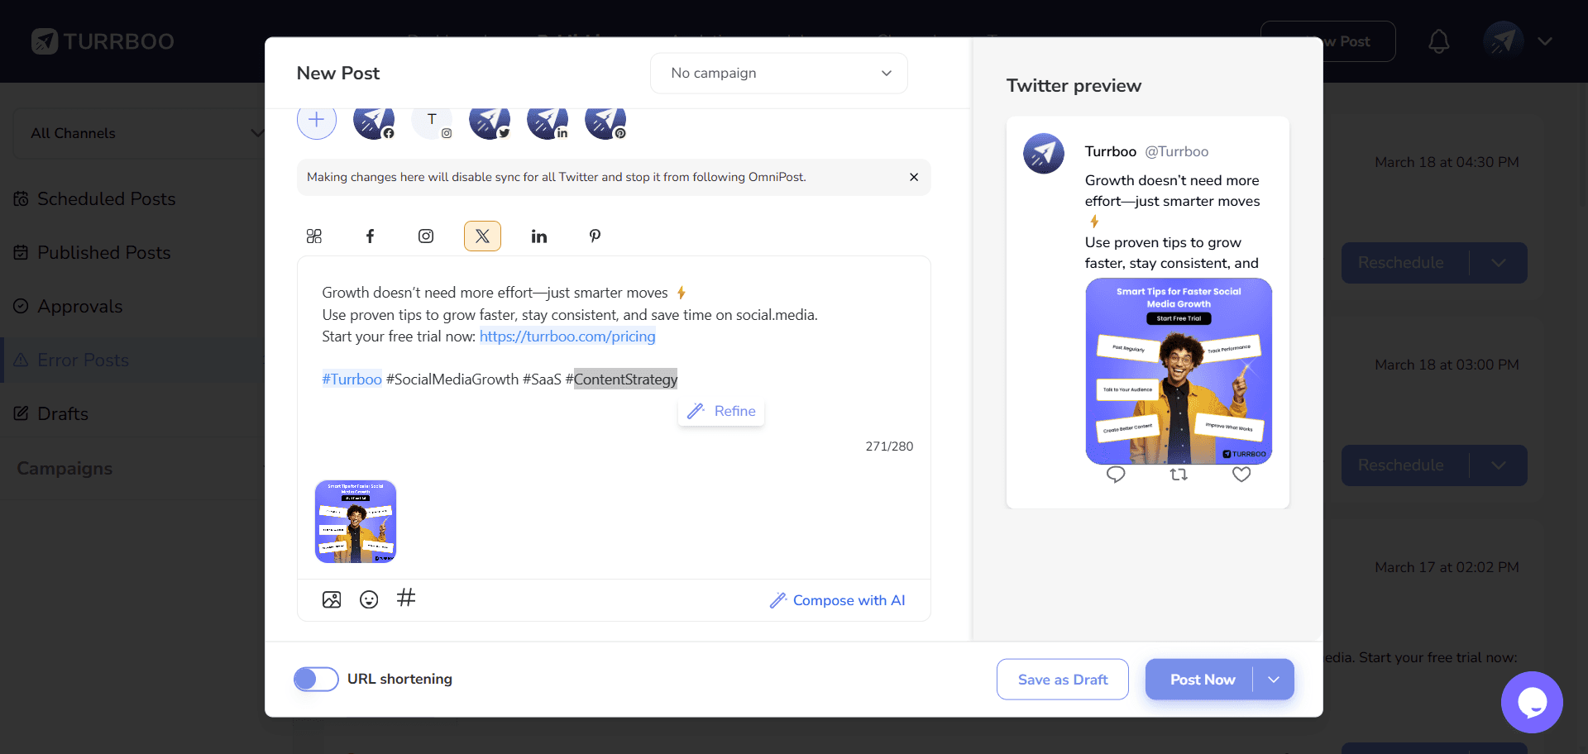Viewport: 1588px width, 754px height.
Task: Click Save as Draft
Action: 1062,679
